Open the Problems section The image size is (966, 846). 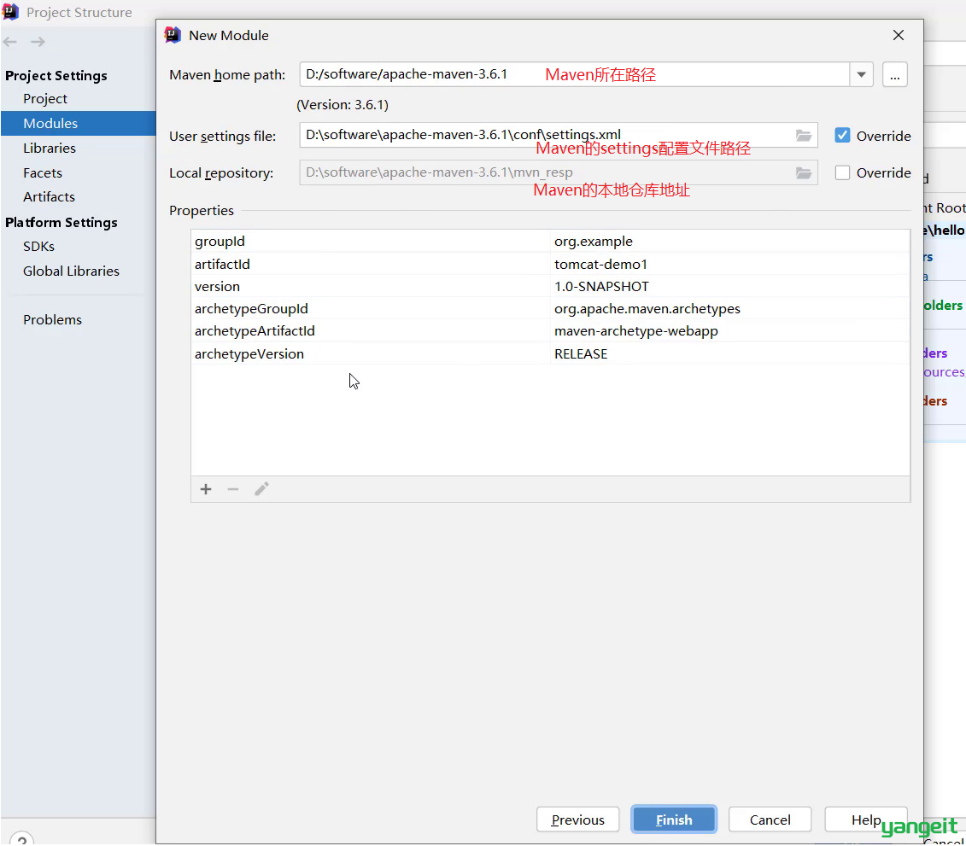pyautogui.click(x=52, y=319)
